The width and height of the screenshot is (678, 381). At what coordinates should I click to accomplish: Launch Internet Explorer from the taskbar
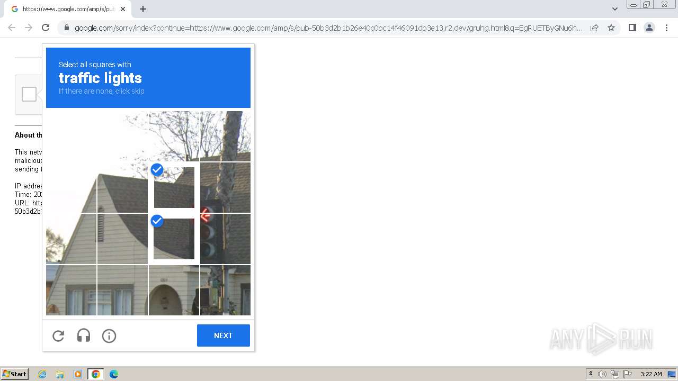pyautogui.click(x=42, y=374)
